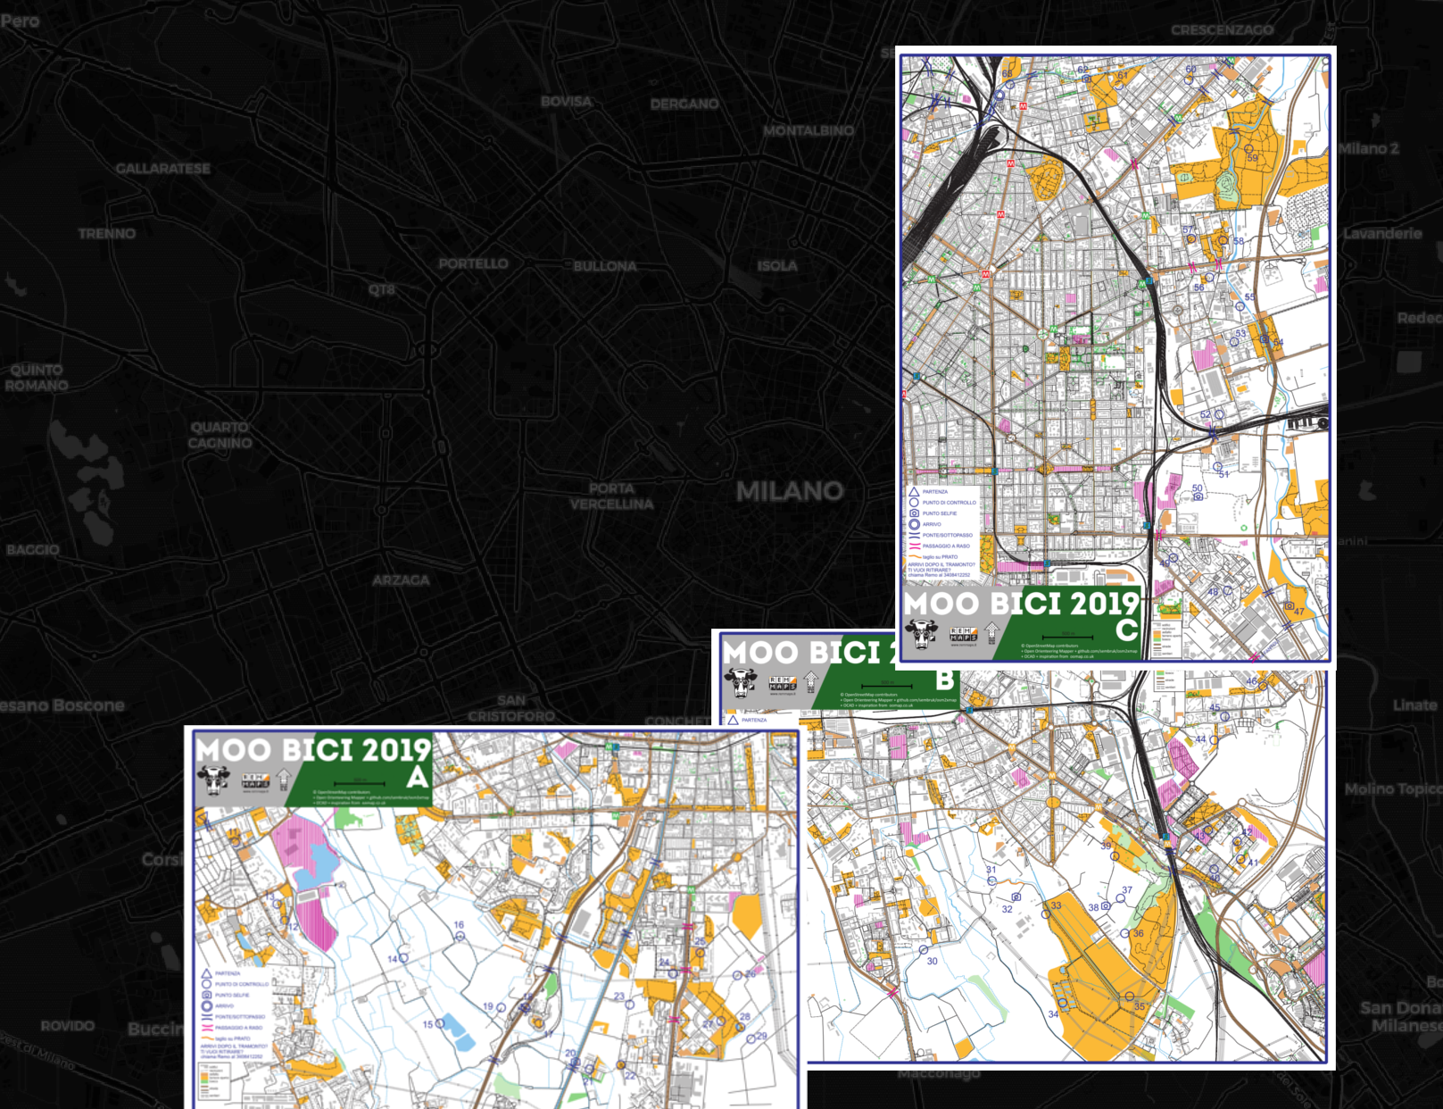1443x1109 pixels.
Task: Click the cow logo on map A
Action: tap(213, 780)
